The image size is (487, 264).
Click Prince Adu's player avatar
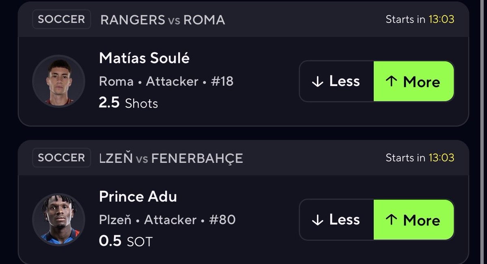pyautogui.click(x=58, y=219)
